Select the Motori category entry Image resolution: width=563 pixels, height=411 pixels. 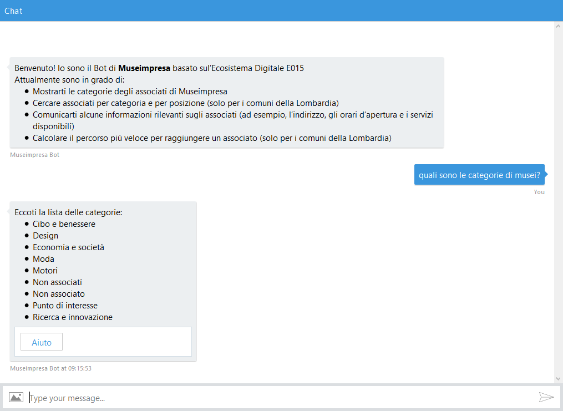click(45, 271)
